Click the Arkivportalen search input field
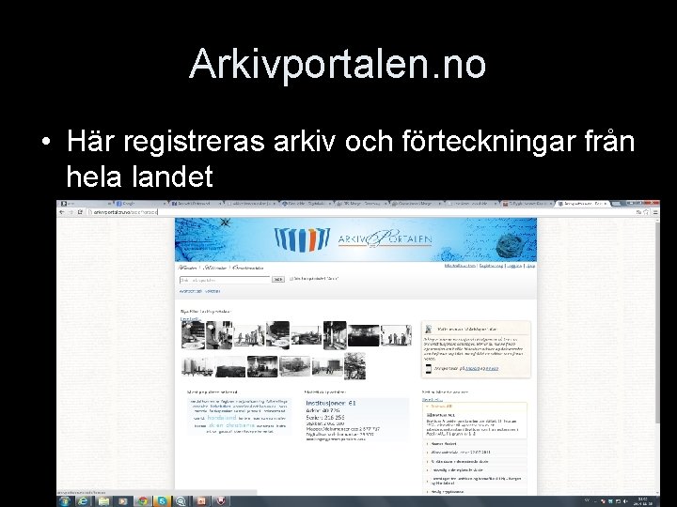 224,280
